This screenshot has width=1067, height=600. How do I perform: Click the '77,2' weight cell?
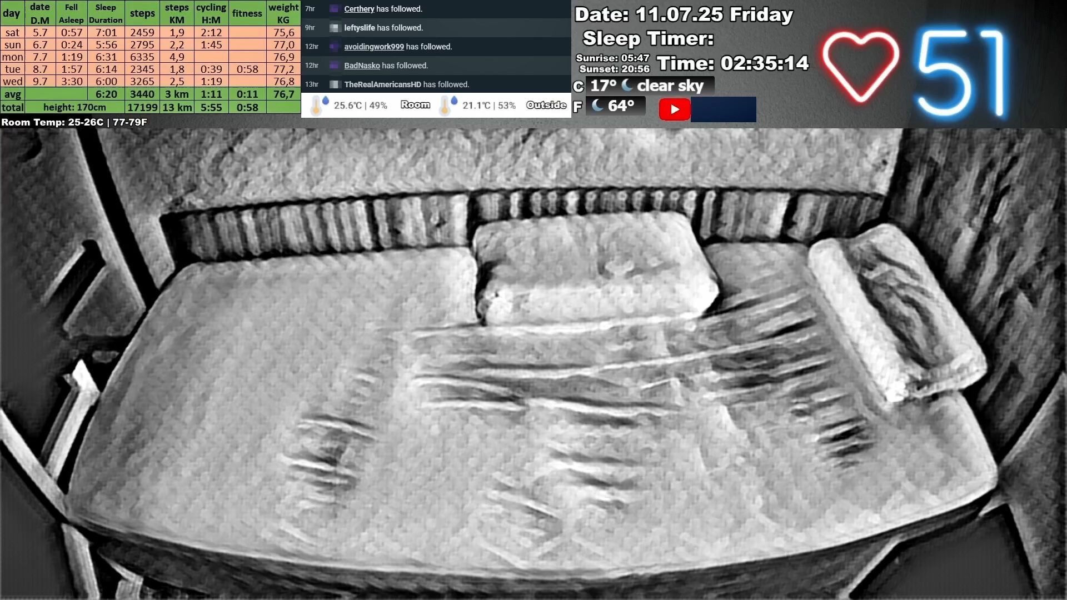[283, 69]
